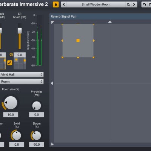The image size is (151, 151).
Task: Open the Small Wooden Room preset selector
Action: (96, 5)
